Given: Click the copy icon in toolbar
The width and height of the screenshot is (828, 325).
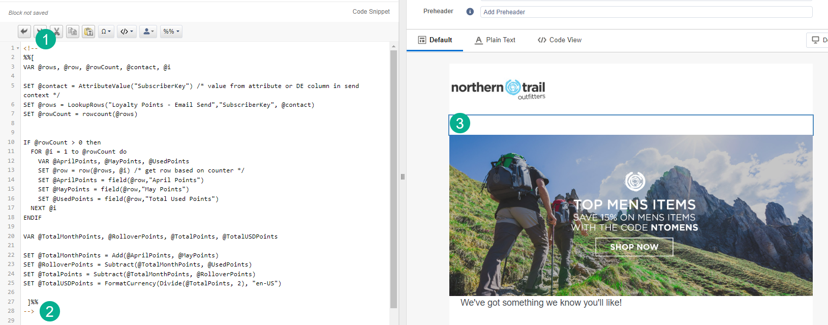Looking at the screenshot, I should click(73, 32).
